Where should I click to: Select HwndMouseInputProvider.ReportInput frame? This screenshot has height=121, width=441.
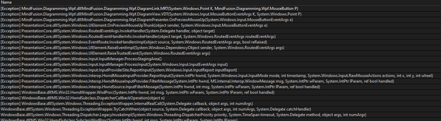[220, 76]
